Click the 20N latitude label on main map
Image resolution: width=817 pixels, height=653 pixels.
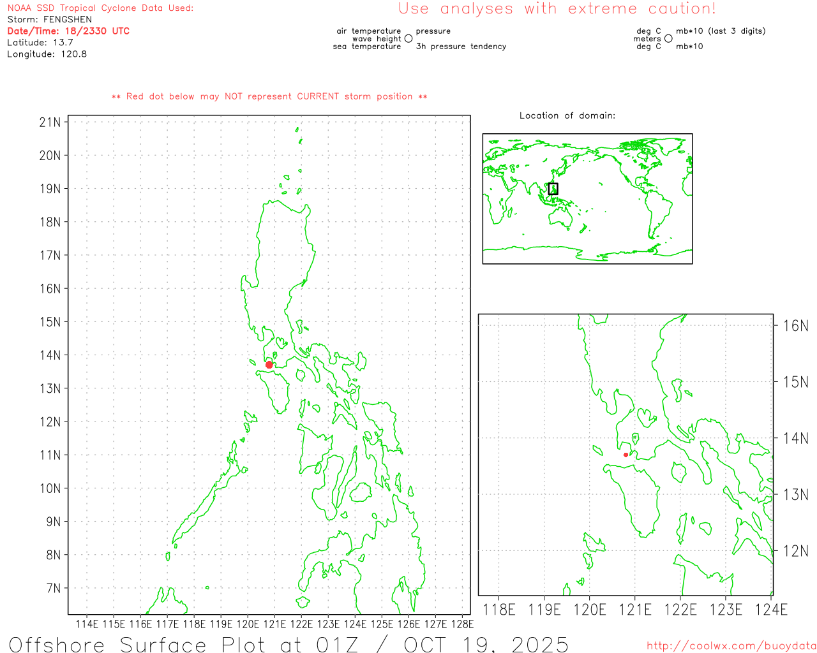click(x=50, y=156)
